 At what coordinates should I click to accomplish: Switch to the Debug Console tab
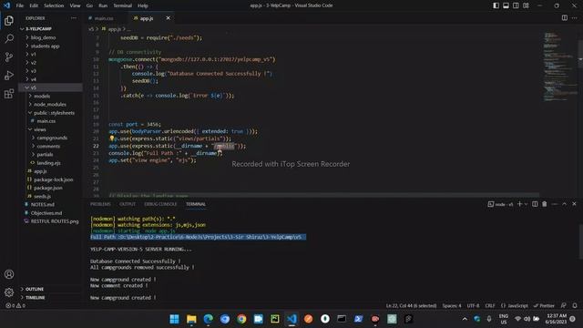(160, 204)
